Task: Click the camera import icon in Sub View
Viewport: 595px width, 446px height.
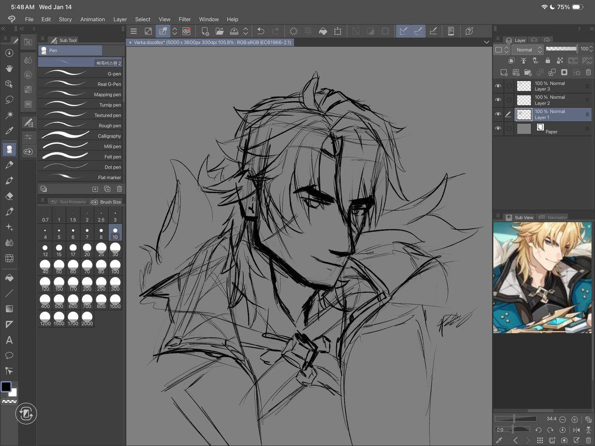Action: (x=564, y=440)
